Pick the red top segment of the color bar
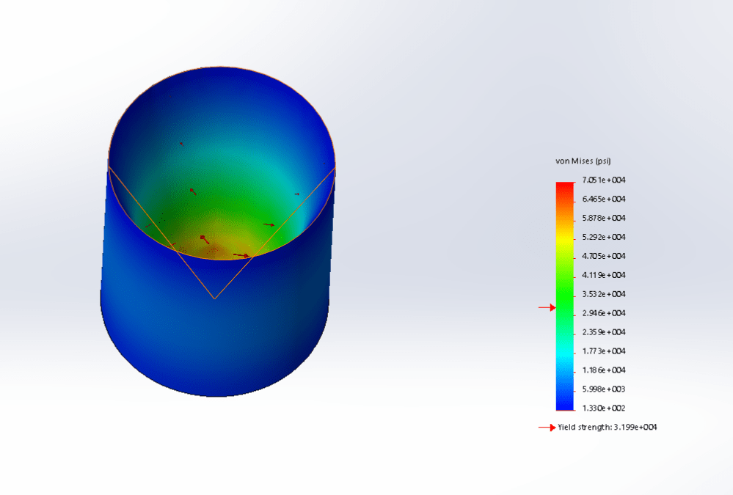The image size is (733, 495). pos(566,188)
